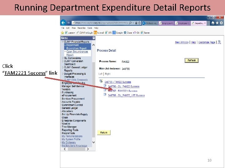The height and width of the screenshot is (168, 225).
Task: Open the General Ledger menu item
Action: click(70, 108)
